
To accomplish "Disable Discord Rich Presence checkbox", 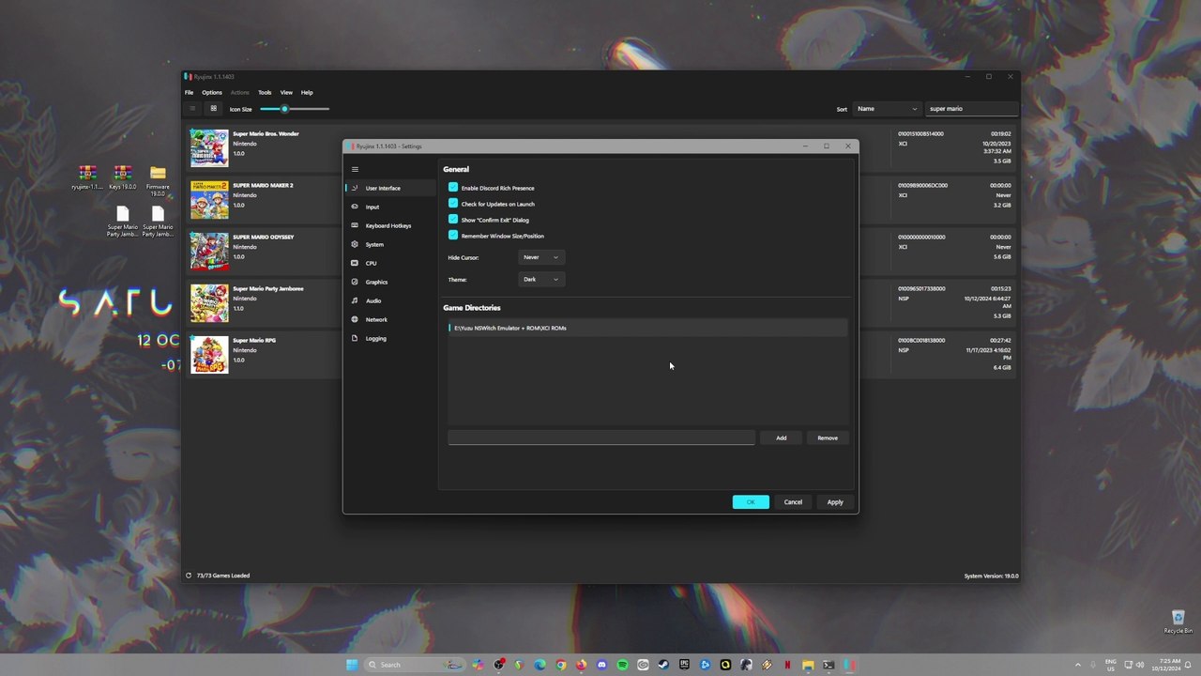I will click(453, 188).
